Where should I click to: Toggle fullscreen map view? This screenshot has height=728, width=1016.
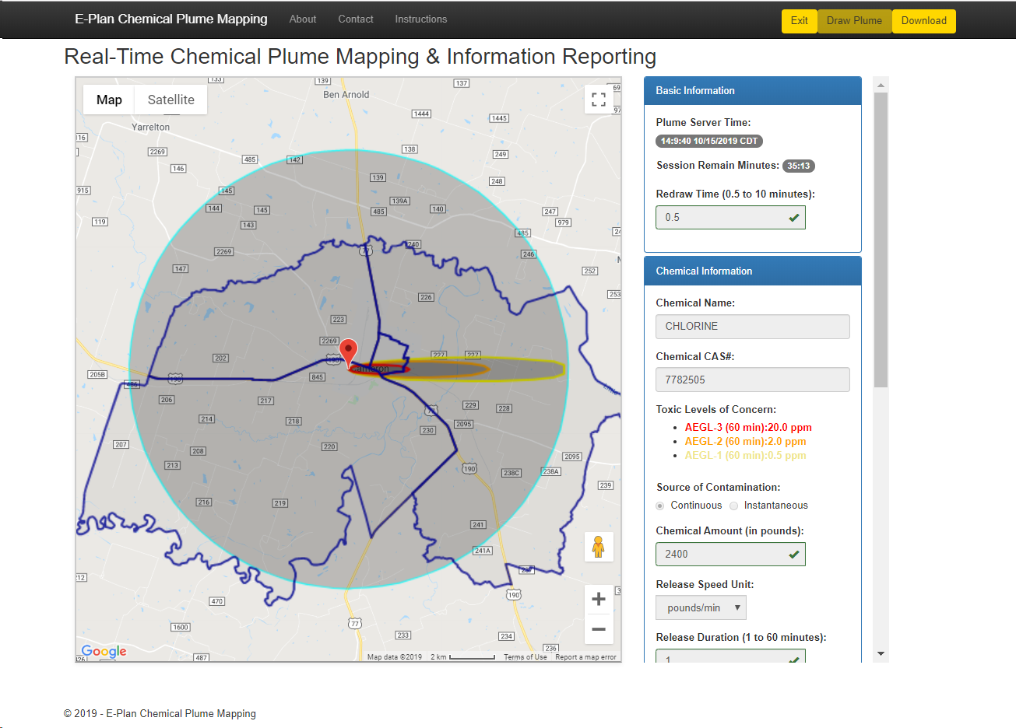click(598, 100)
